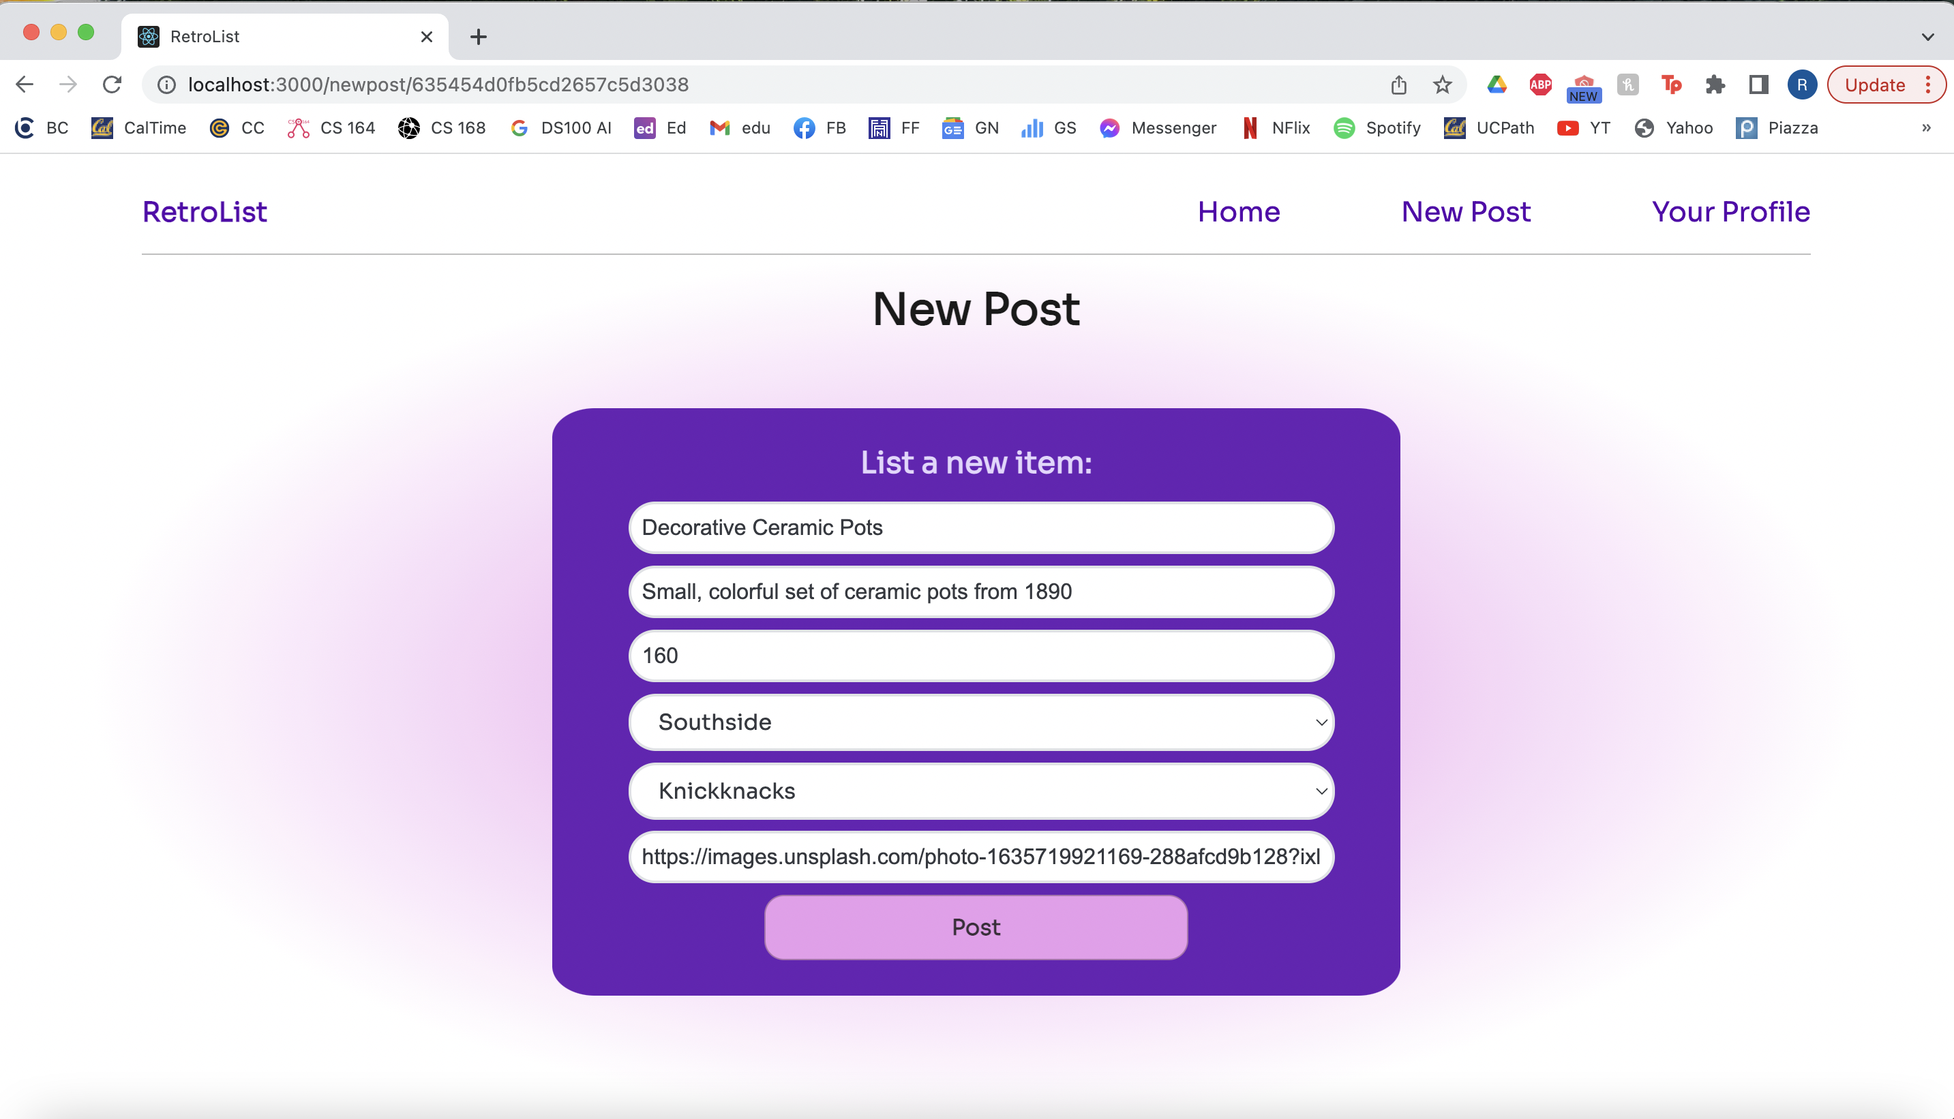This screenshot has width=1954, height=1119.
Task: Open Your Profile nav link
Action: [1730, 211]
